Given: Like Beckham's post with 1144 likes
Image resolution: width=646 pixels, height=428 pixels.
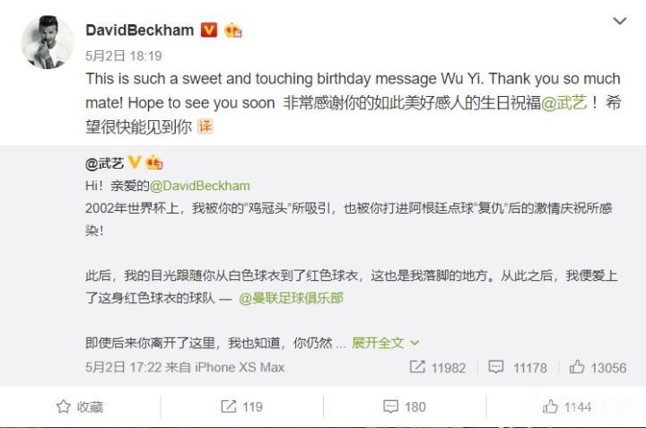Looking at the screenshot, I should point(567,406).
